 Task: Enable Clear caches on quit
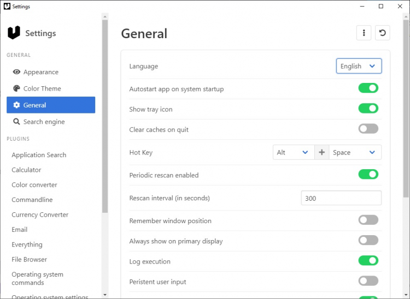coord(368,129)
